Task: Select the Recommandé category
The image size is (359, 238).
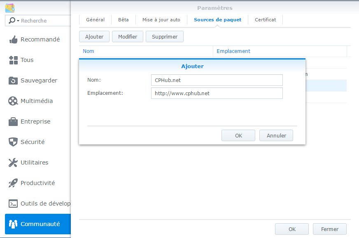Action: coord(38,39)
